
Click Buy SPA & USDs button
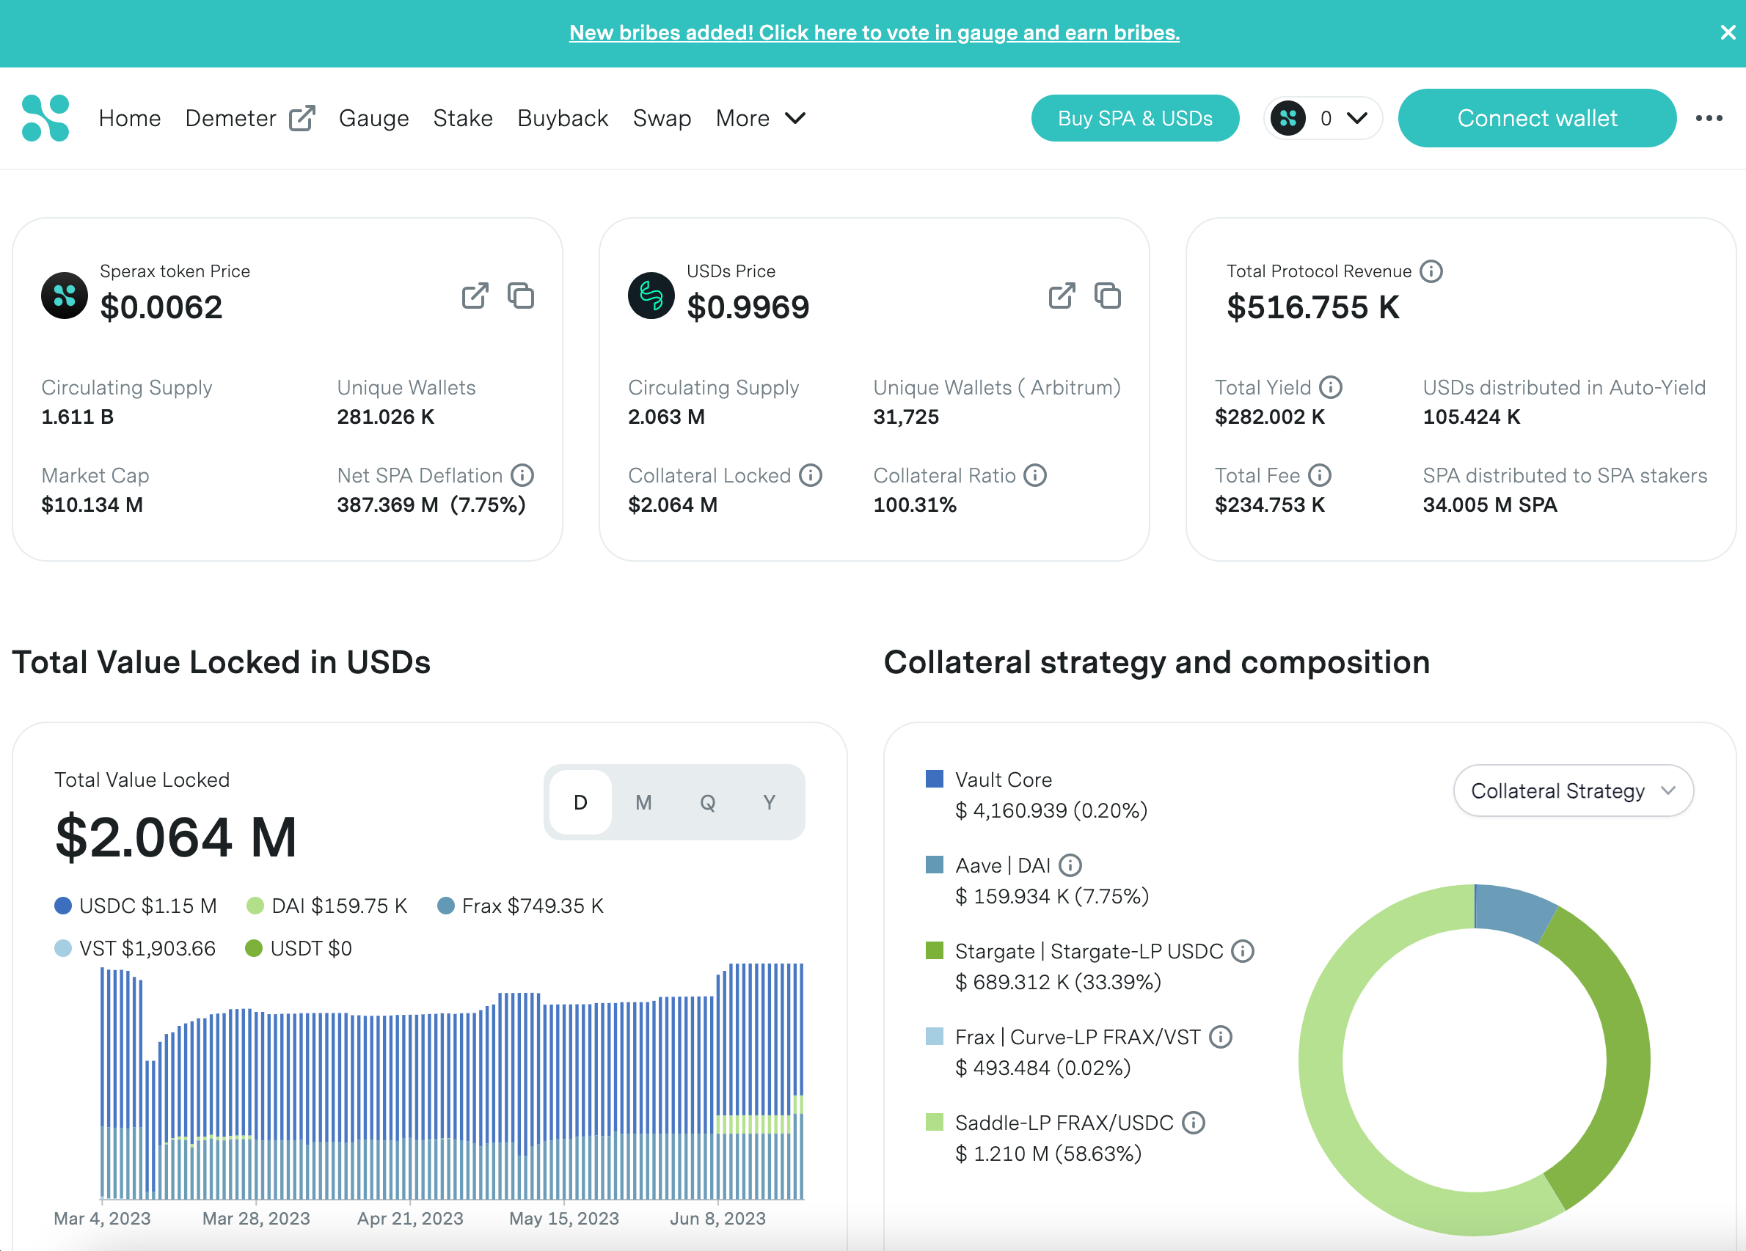point(1135,118)
